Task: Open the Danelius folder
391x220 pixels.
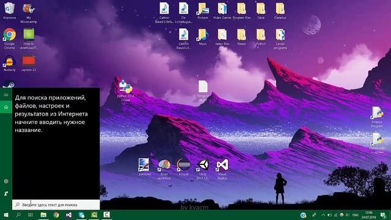Action: (280, 11)
